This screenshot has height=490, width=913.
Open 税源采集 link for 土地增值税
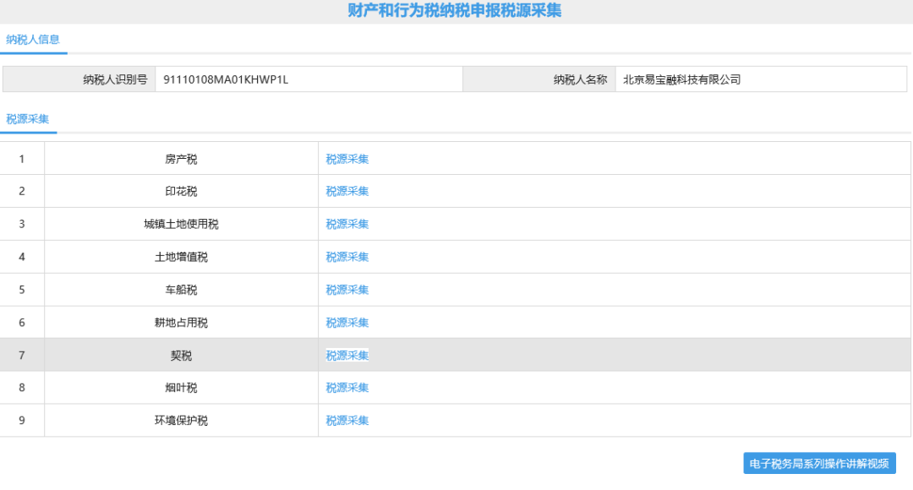(x=347, y=257)
